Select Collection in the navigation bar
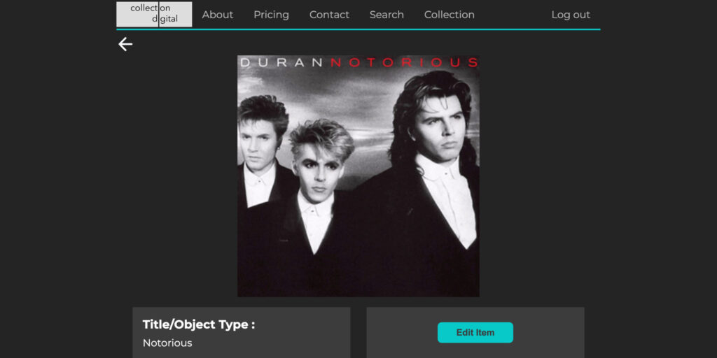The height and width of the screenshot is (358, 717). (x=450, y=15)
